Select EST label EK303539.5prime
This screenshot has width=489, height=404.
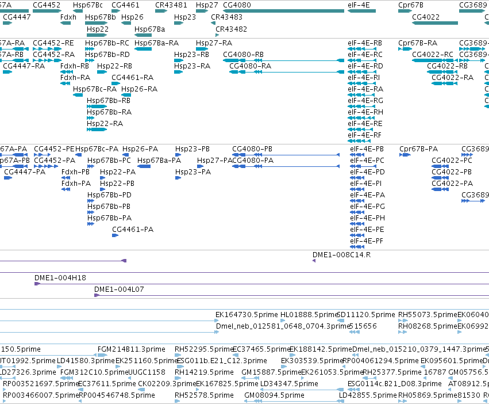click(312, 361)
